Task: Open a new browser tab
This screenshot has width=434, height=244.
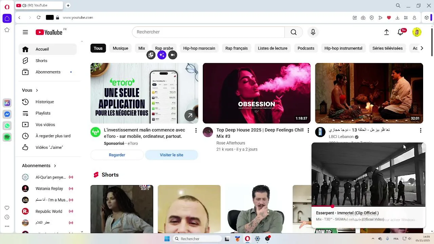Action: coord(68,5)
